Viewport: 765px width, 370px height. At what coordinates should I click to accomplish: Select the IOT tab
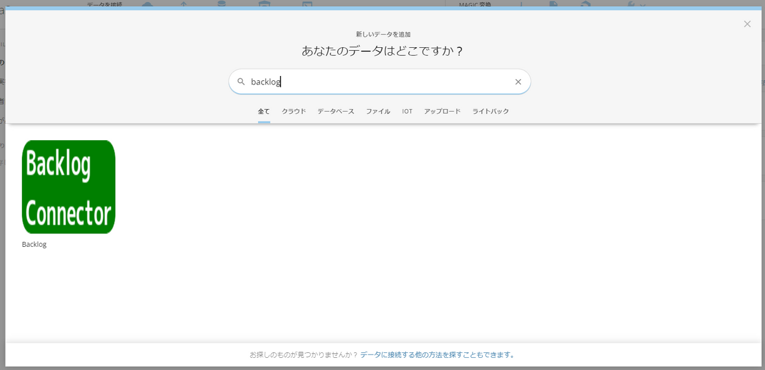[x=407, y=111]
